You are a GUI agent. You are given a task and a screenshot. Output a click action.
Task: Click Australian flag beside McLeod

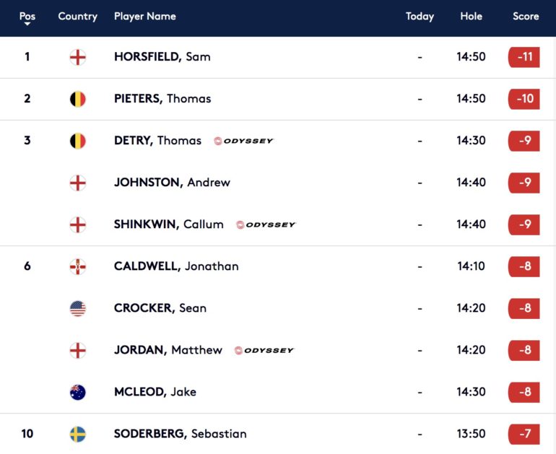pos(77,392)
